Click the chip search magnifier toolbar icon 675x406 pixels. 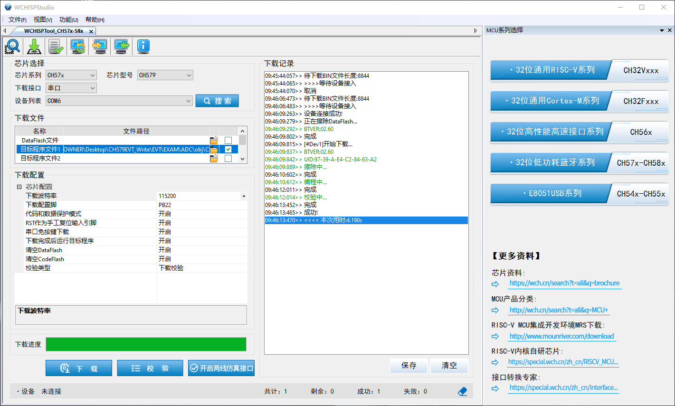tap(13, 46)
